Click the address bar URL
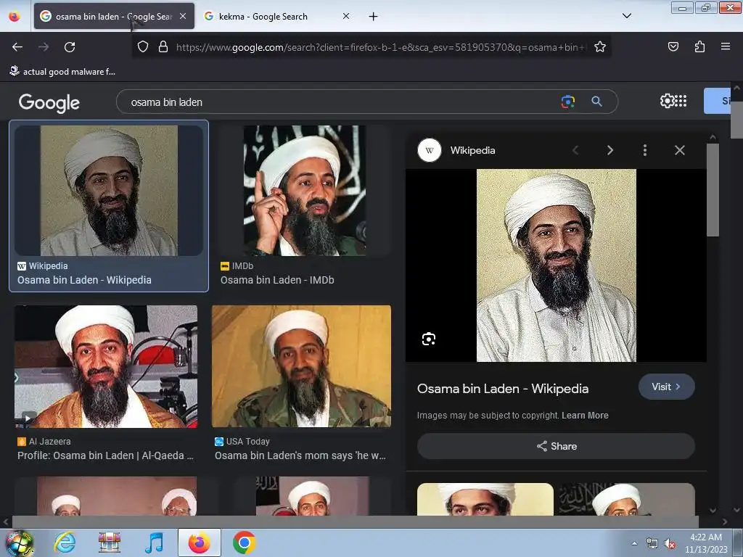 tap(380, 47)
